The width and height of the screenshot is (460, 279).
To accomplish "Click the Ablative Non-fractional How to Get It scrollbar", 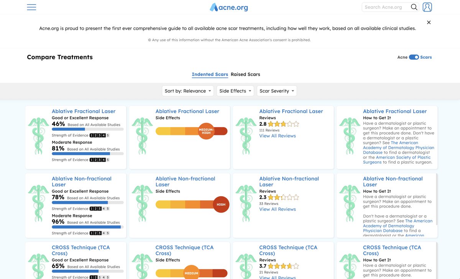I will pos(436,199).
